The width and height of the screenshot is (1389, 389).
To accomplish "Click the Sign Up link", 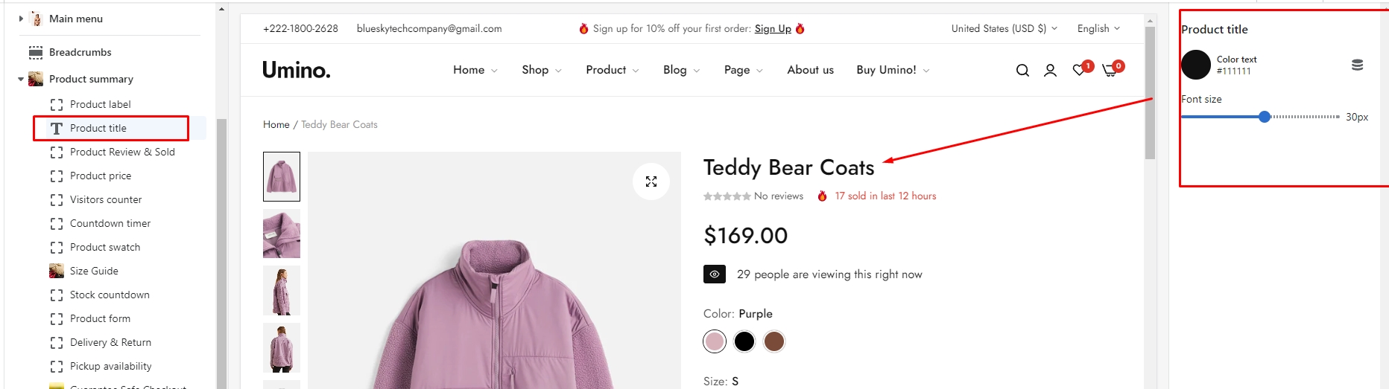I will [x=773, y=28].
